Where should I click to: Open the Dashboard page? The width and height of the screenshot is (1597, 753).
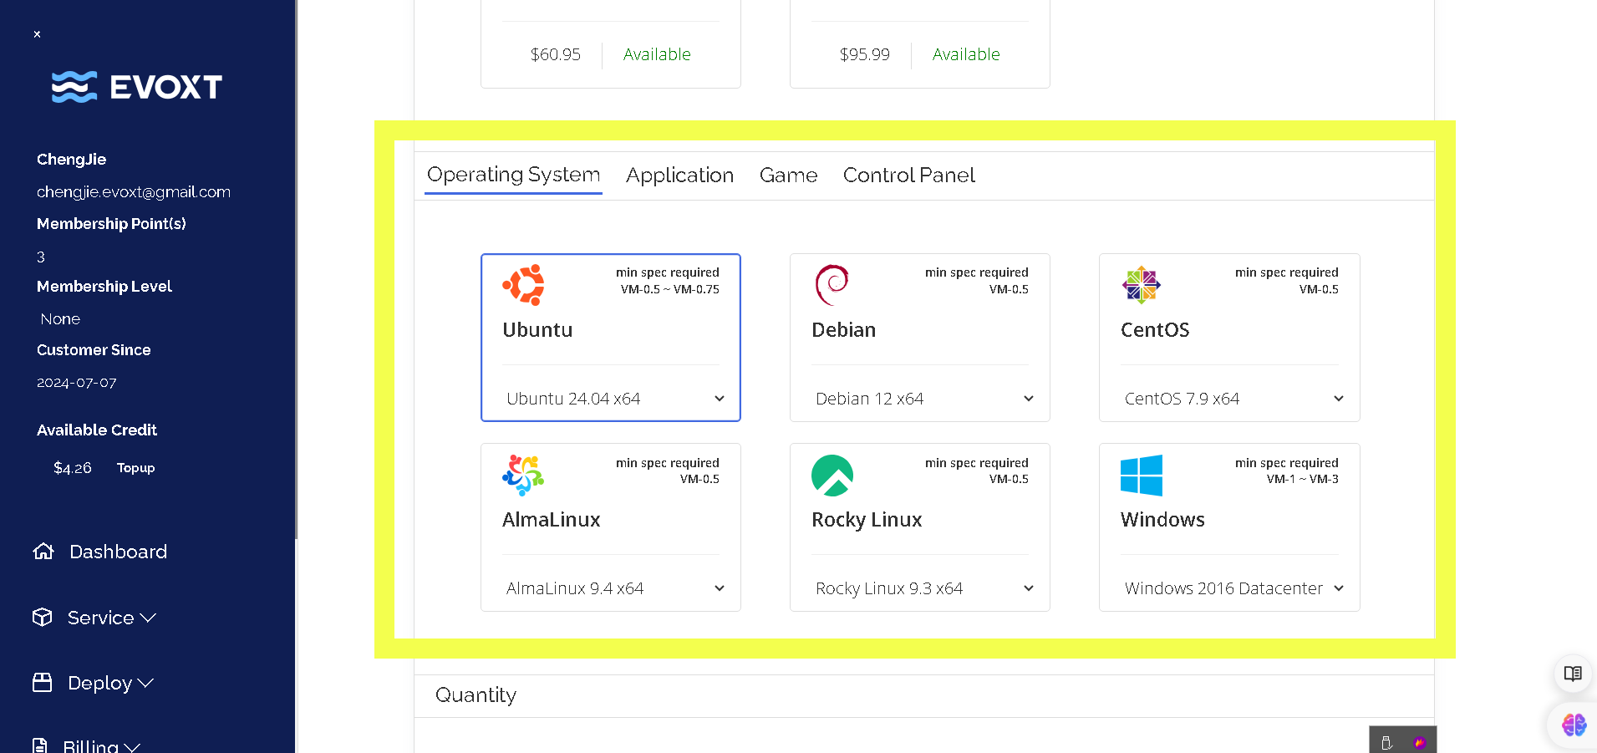pos(118,552)
